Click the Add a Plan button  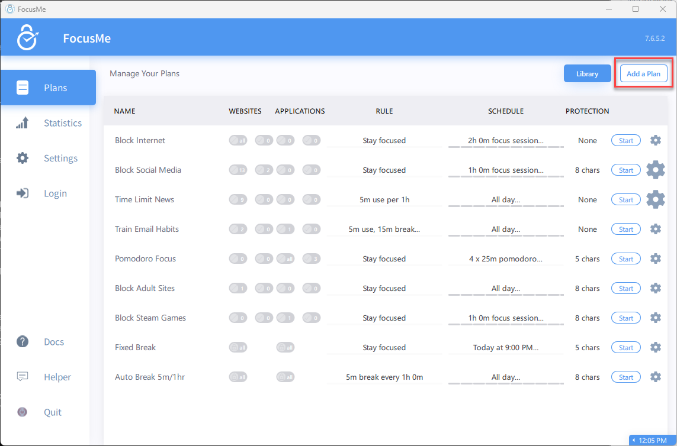coord(643,74)
